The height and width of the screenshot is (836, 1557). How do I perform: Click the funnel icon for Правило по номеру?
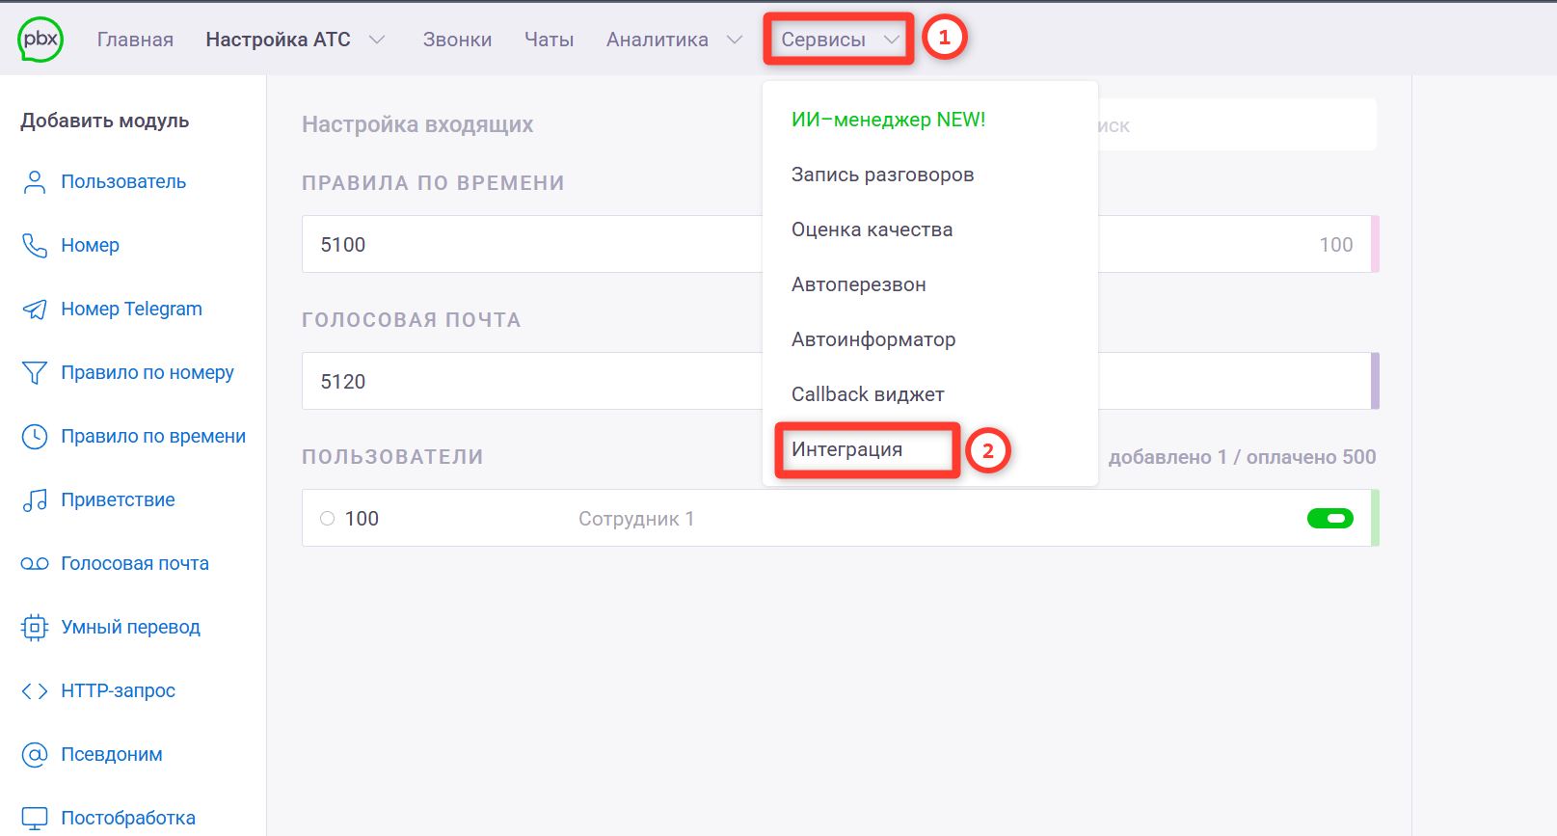click(x=35, y=373)
